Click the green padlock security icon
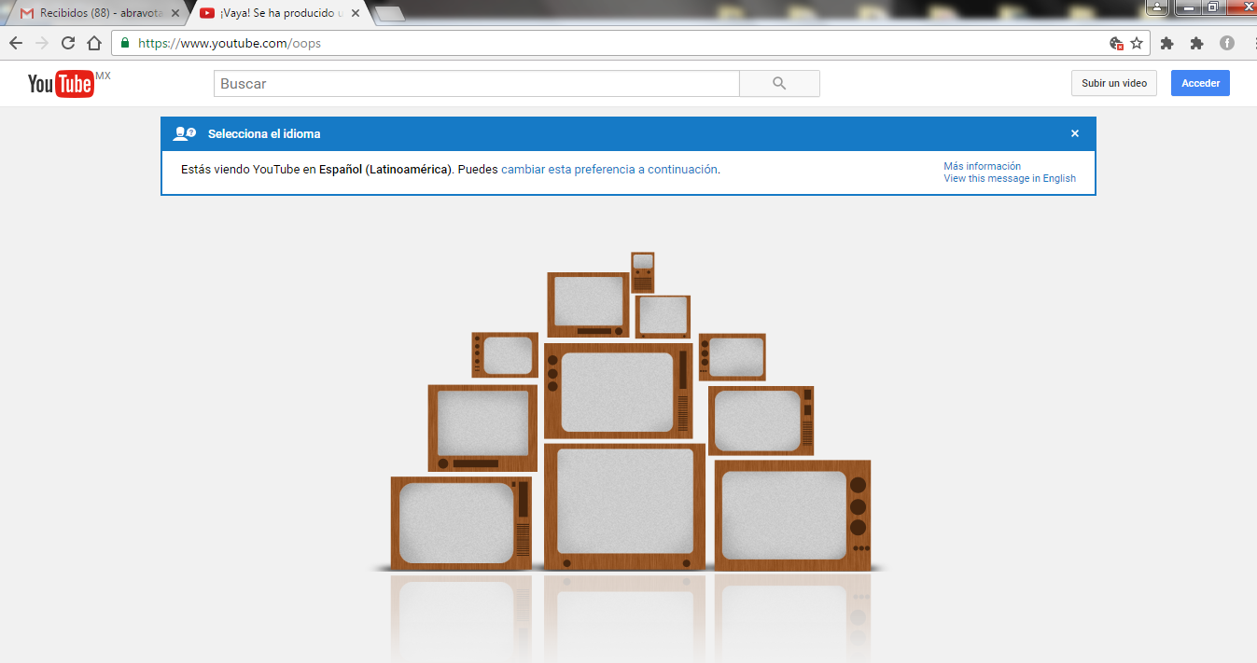Viewport: 1257px width, 663px height. point(125,43)
